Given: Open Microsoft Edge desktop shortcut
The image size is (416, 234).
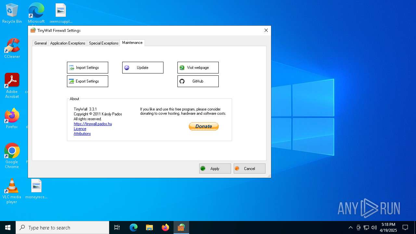Looking at the screenshot, I should [x=36, y=14].
